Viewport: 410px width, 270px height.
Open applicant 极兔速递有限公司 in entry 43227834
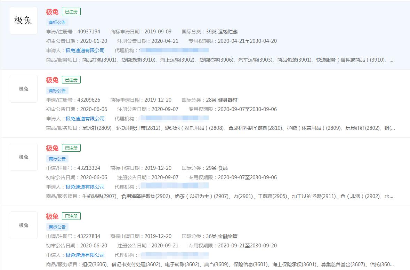[x=85, y=255]
